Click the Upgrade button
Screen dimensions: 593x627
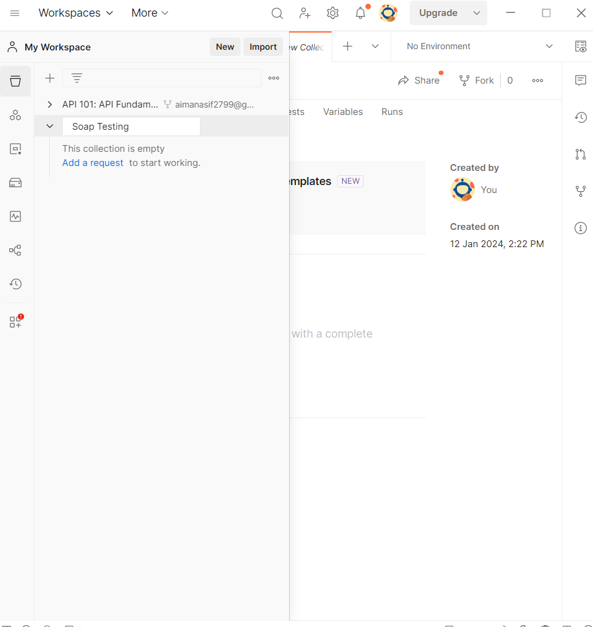[x=438, y=13]
